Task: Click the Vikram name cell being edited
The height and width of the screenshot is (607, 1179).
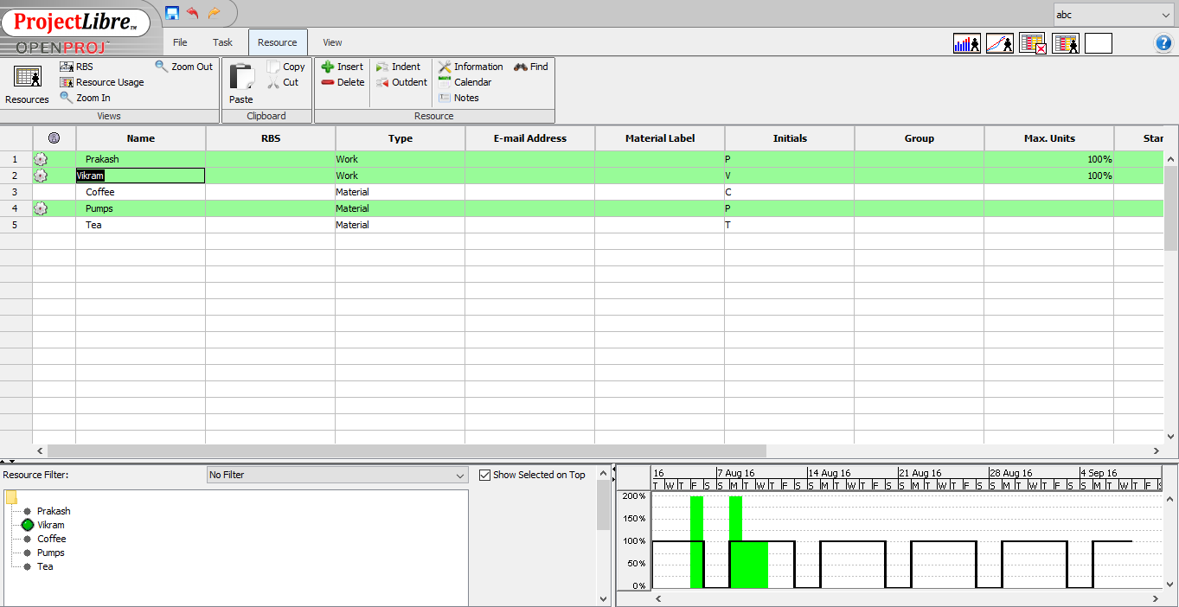Action: 140,175
